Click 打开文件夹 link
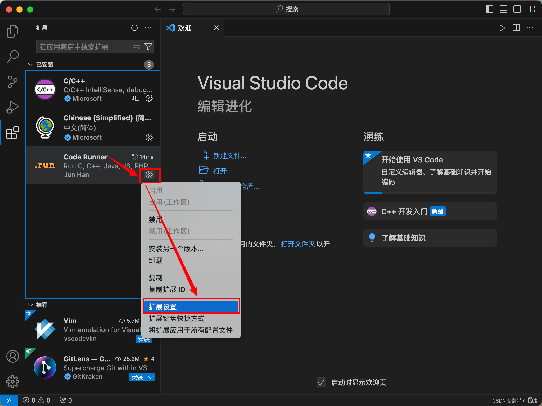Viewport: 542px width, 406px height. pos(298,244)
